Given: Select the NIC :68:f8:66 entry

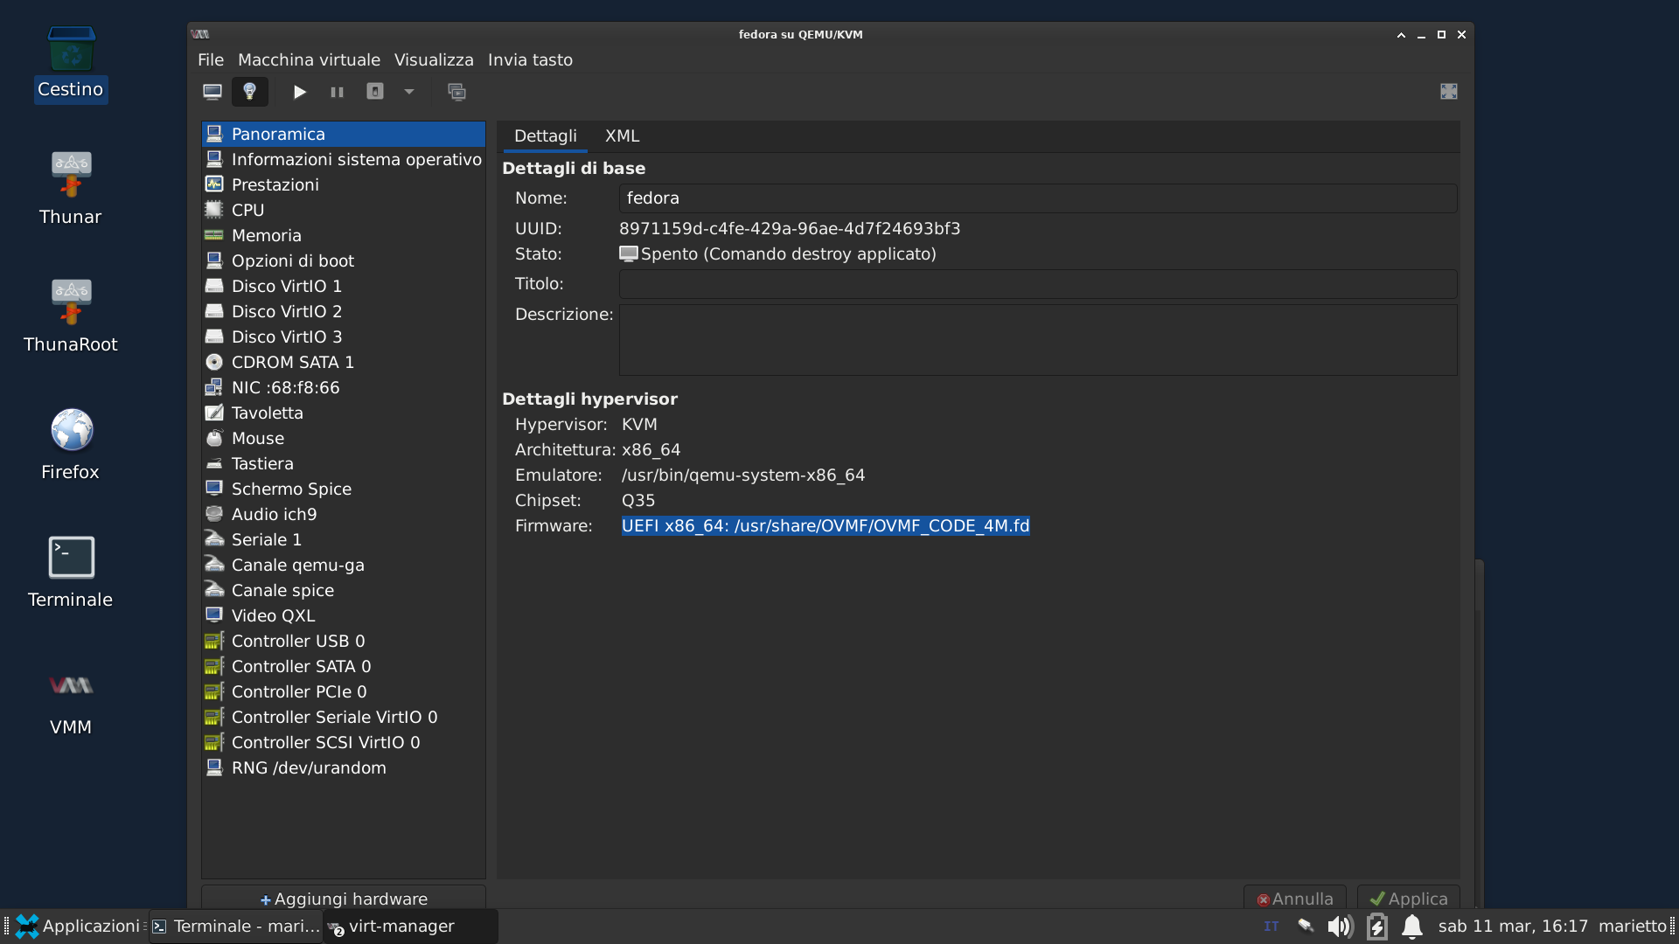Looking at the screenshot, I should 344,387.
